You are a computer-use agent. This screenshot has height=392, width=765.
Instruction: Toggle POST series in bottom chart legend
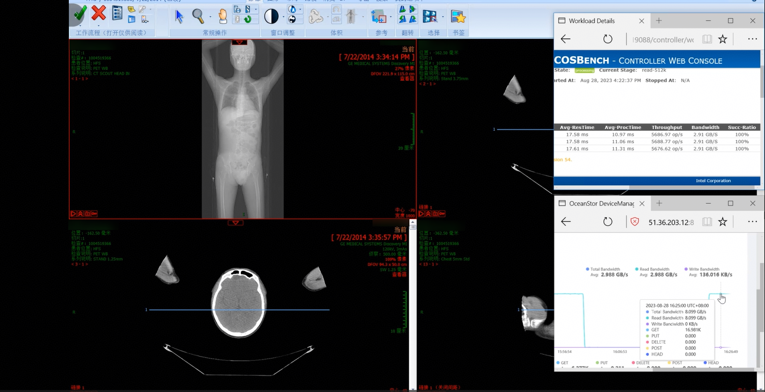675,363
